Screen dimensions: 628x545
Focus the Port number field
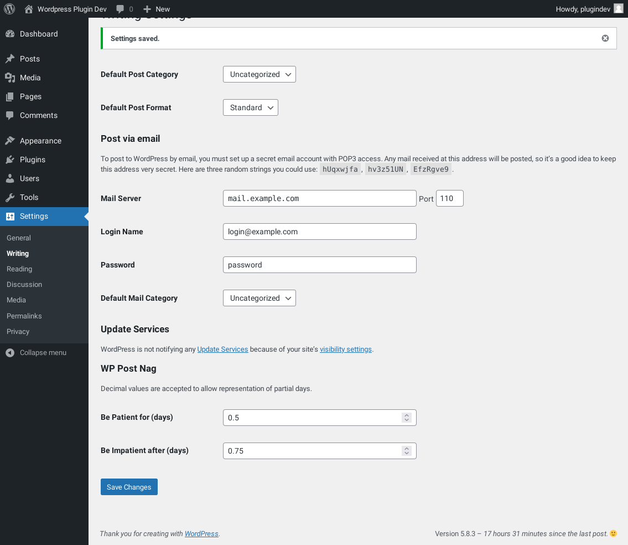point(449,198)
